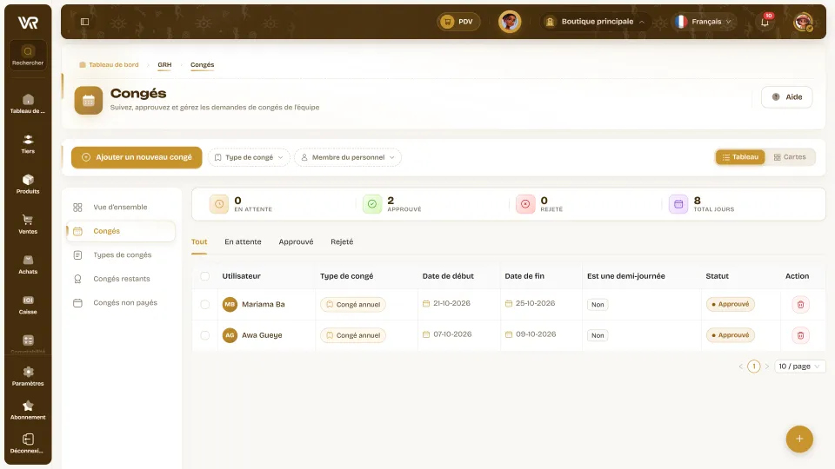The height and width of the screenshot is (469, 835).
Task: Click Awa Gueye's Approuvé status badge
Action: pos(730,335)
